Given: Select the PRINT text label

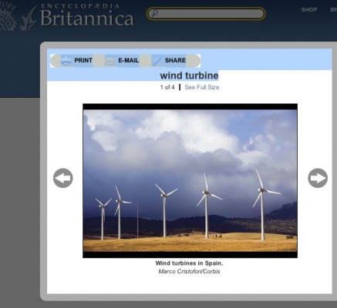Looking at the screenshot, I should (x=83, y=60).
